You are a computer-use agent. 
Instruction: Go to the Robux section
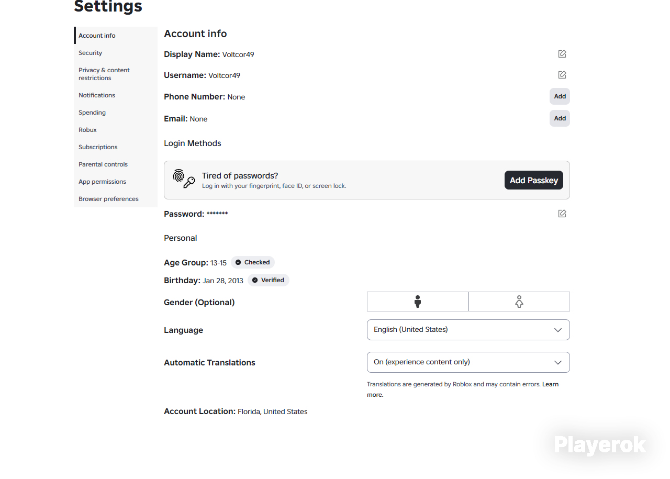point(116,130)
